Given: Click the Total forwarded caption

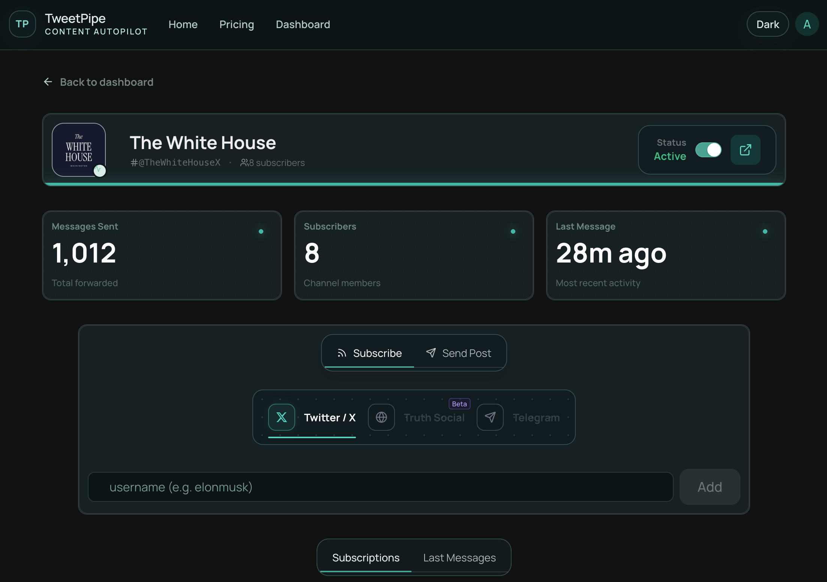Looking at the screenshot, I should pos(85,283).
